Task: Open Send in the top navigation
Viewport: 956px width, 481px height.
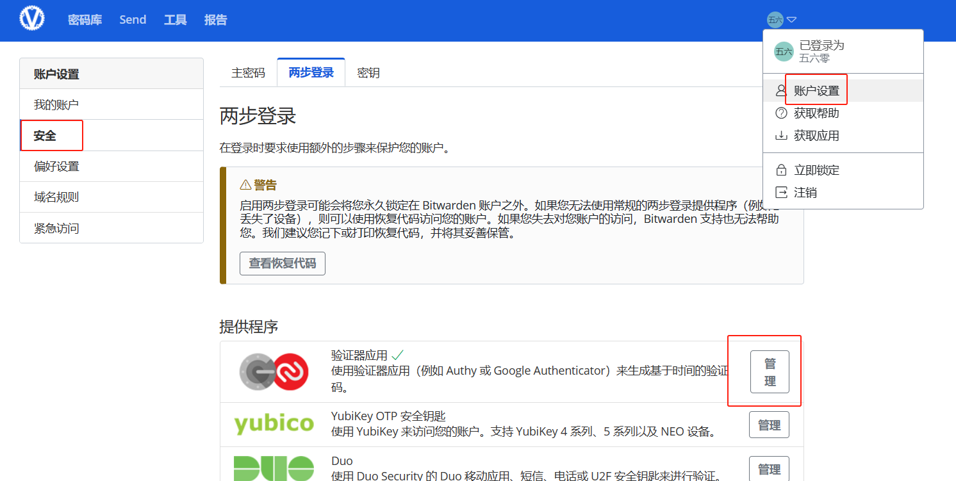Action: pos(133,20)
